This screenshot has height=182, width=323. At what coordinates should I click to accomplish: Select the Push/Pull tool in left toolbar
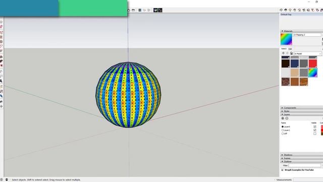[1, 57]
